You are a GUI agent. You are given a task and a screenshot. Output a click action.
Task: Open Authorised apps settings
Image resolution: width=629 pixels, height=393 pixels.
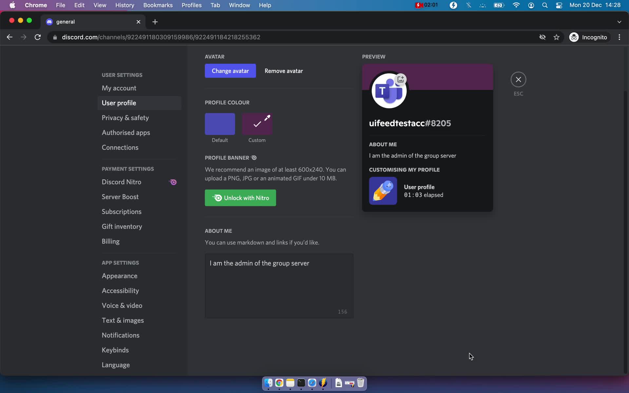point(126,132)
